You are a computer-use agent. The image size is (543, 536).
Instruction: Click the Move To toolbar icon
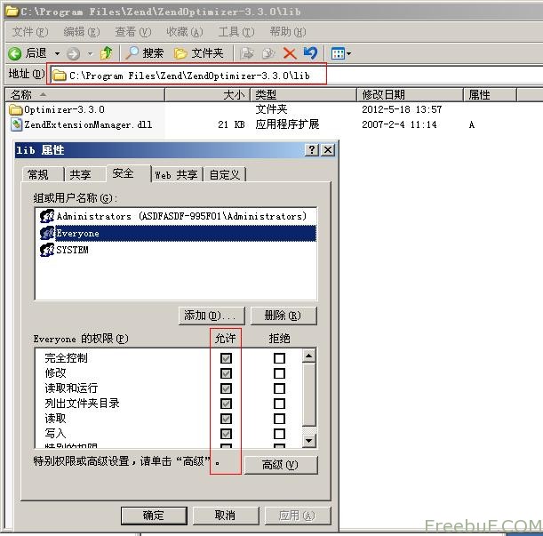(x=246, y=53)
